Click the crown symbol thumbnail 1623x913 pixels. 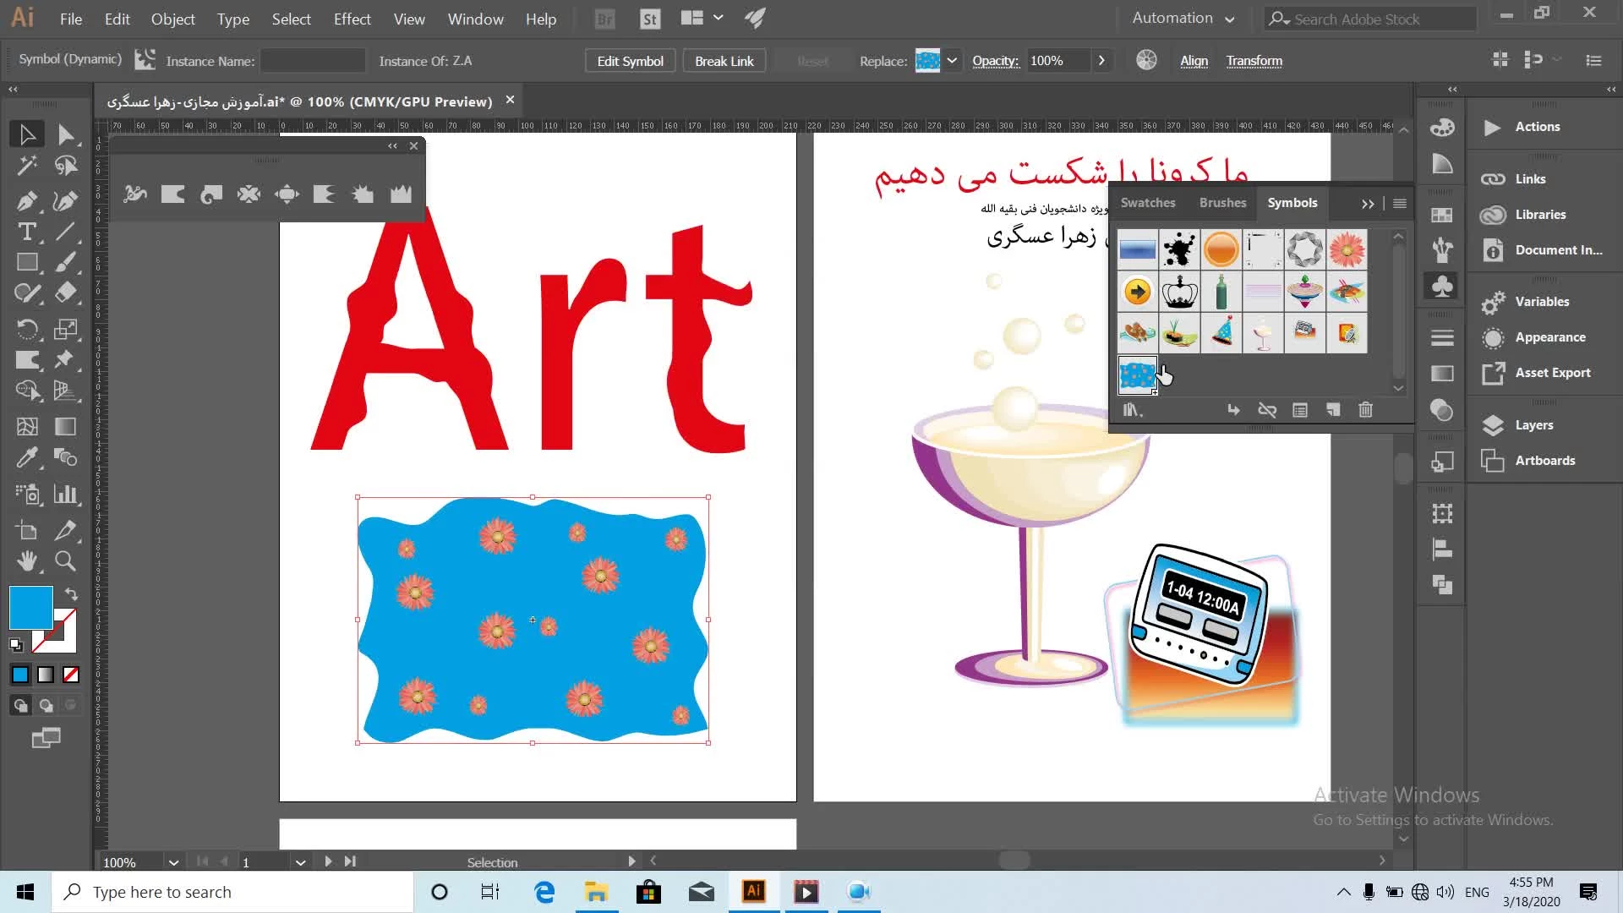coord(1179,292)
